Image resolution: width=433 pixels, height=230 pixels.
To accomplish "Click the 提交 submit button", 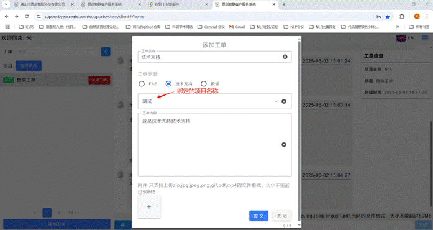I will pyautogui.click(x=258, y=216).
